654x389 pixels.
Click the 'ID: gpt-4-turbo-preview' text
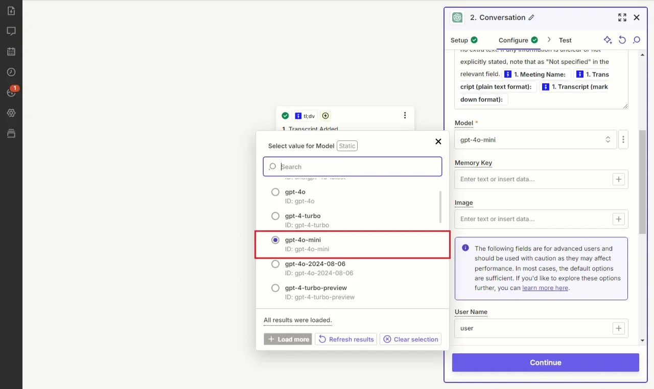[x=320, y=297]
